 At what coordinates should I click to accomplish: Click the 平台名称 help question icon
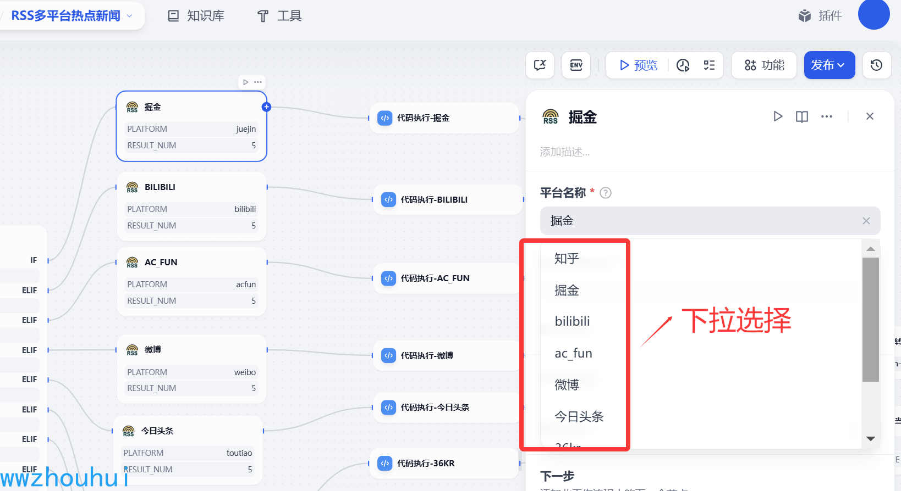pyautogui.click(x=606, y=193)
